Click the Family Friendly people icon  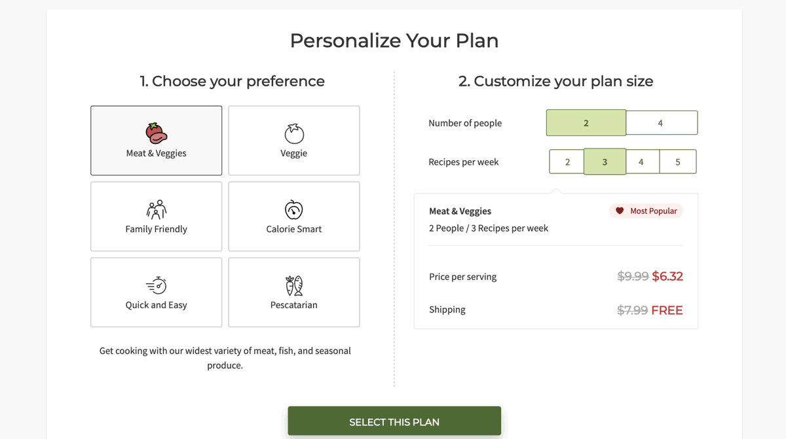pyautogui.click(x=156, y=209)
